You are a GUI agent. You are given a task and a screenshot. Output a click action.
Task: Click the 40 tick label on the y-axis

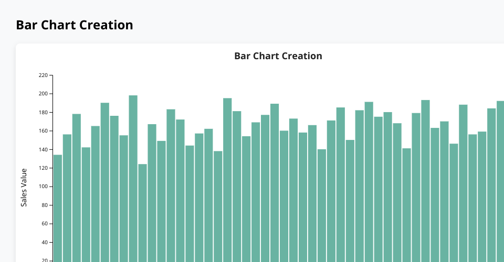[45, 243]
